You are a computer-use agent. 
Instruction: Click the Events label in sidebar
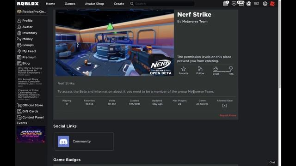pyautogui.click(x=22, y=123)
